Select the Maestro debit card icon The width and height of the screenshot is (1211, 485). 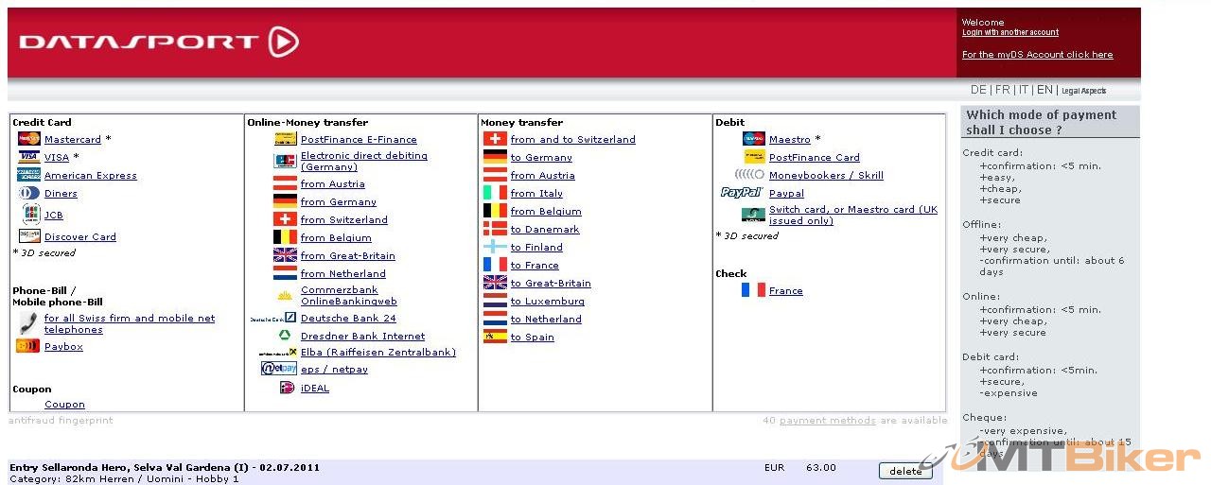tap(753, 139)
